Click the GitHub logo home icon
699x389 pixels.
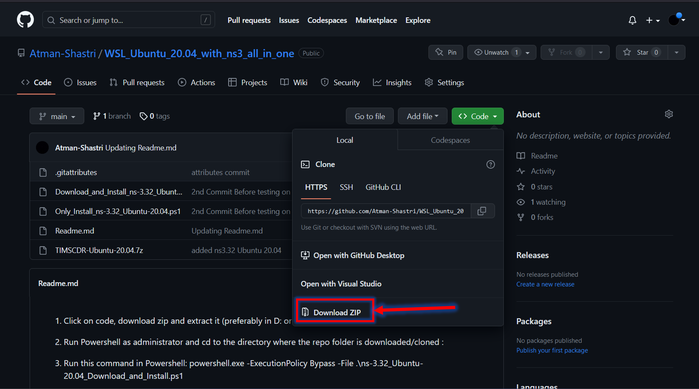tap(25, 19)
